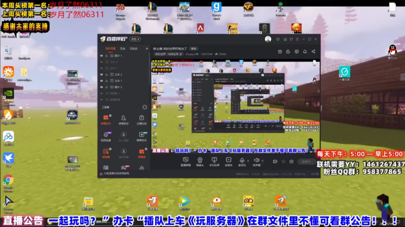The image size is (405, 227).
Task: Open the Garry's Mod desktop shortcut
Action: pos(217,10)
